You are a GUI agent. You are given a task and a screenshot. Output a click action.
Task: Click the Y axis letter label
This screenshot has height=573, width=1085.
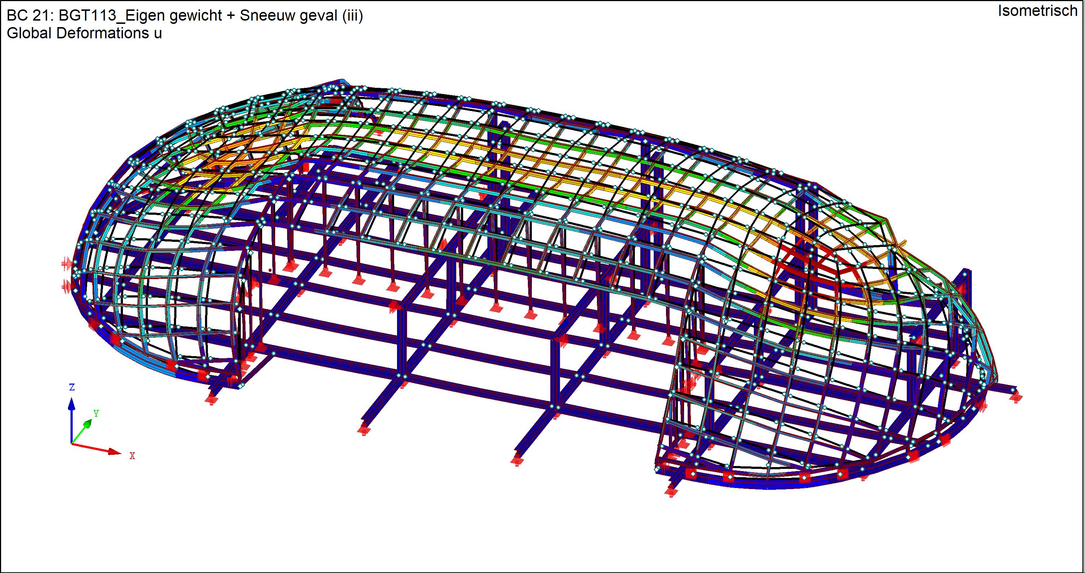click(x=96, y=413)
